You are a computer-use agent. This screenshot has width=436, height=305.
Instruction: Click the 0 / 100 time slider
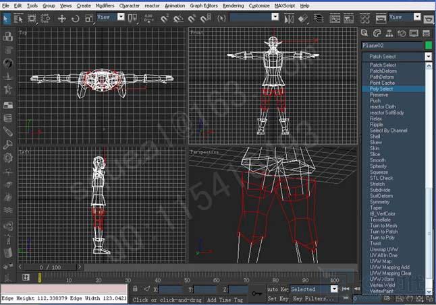tap(50, 267)
